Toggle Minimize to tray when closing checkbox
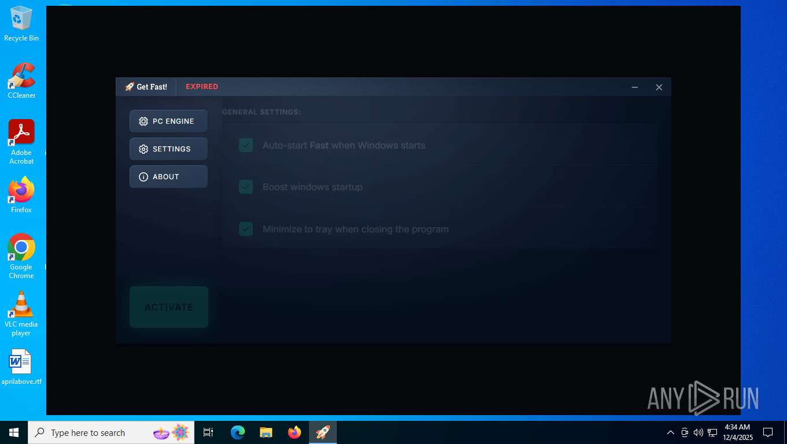The height and width of the screenshot is (444, 787). coord(246,229)
